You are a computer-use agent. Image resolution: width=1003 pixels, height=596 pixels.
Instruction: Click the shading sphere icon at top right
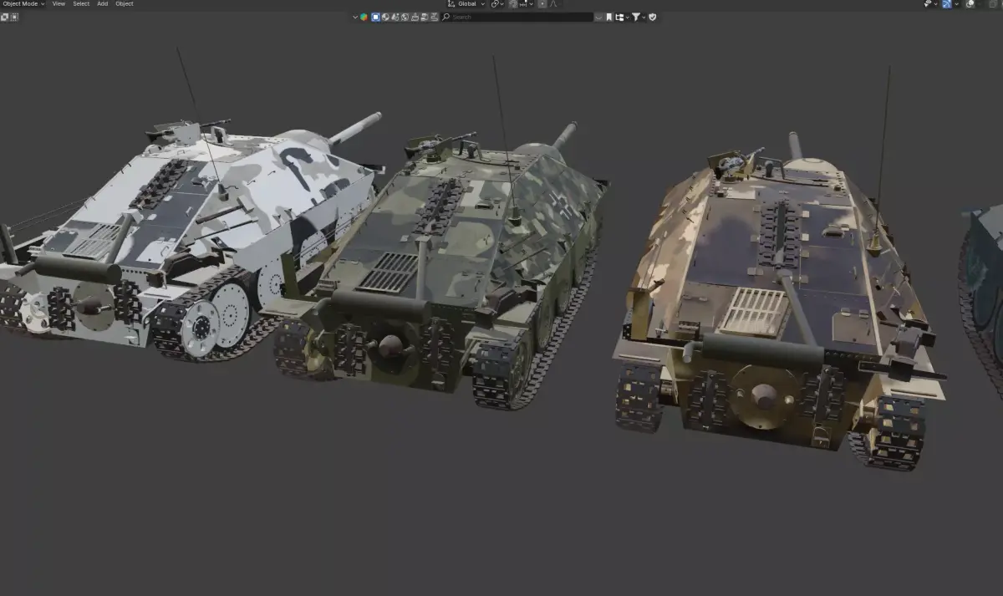pos(970,3)
